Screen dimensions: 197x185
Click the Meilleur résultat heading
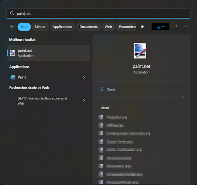(22, 40)
